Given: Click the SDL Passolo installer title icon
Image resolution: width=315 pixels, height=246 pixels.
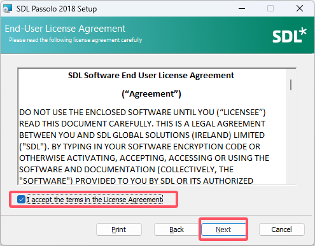Looking at the screenshot, I should tap(8, 9).
